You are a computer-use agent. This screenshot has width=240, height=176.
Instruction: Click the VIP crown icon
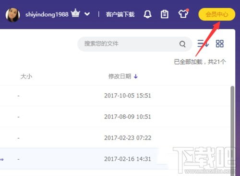[75, 13]
